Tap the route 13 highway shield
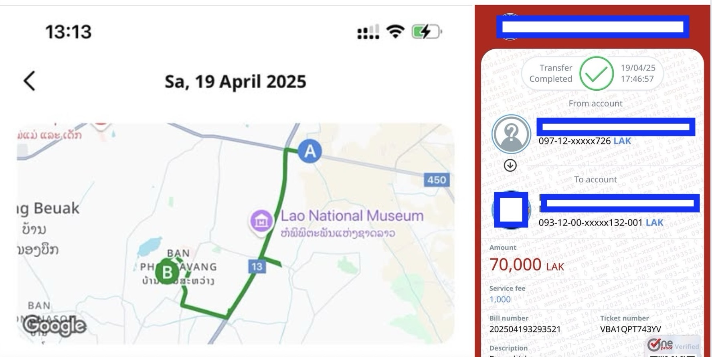Image resolution: width=712 pixels, height=357 pixels. pos(257,267)
